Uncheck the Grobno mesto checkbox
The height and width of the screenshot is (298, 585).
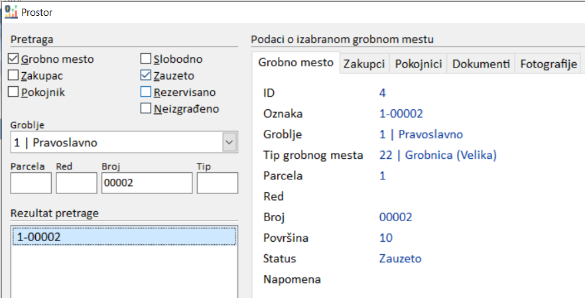pos(13,59)
